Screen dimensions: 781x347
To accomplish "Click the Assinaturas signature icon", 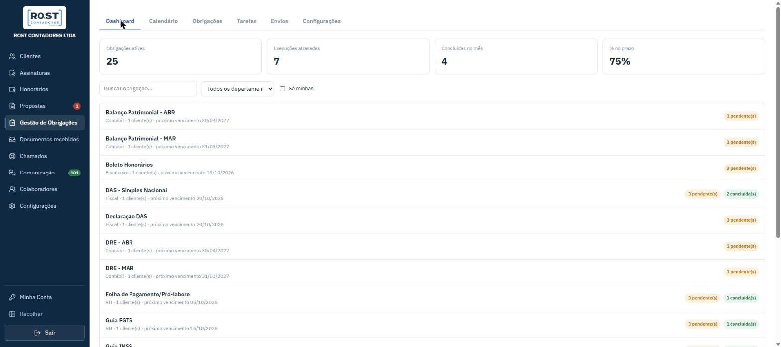I will 12,73.
